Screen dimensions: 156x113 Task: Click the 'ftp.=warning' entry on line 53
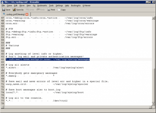[15, 35]
